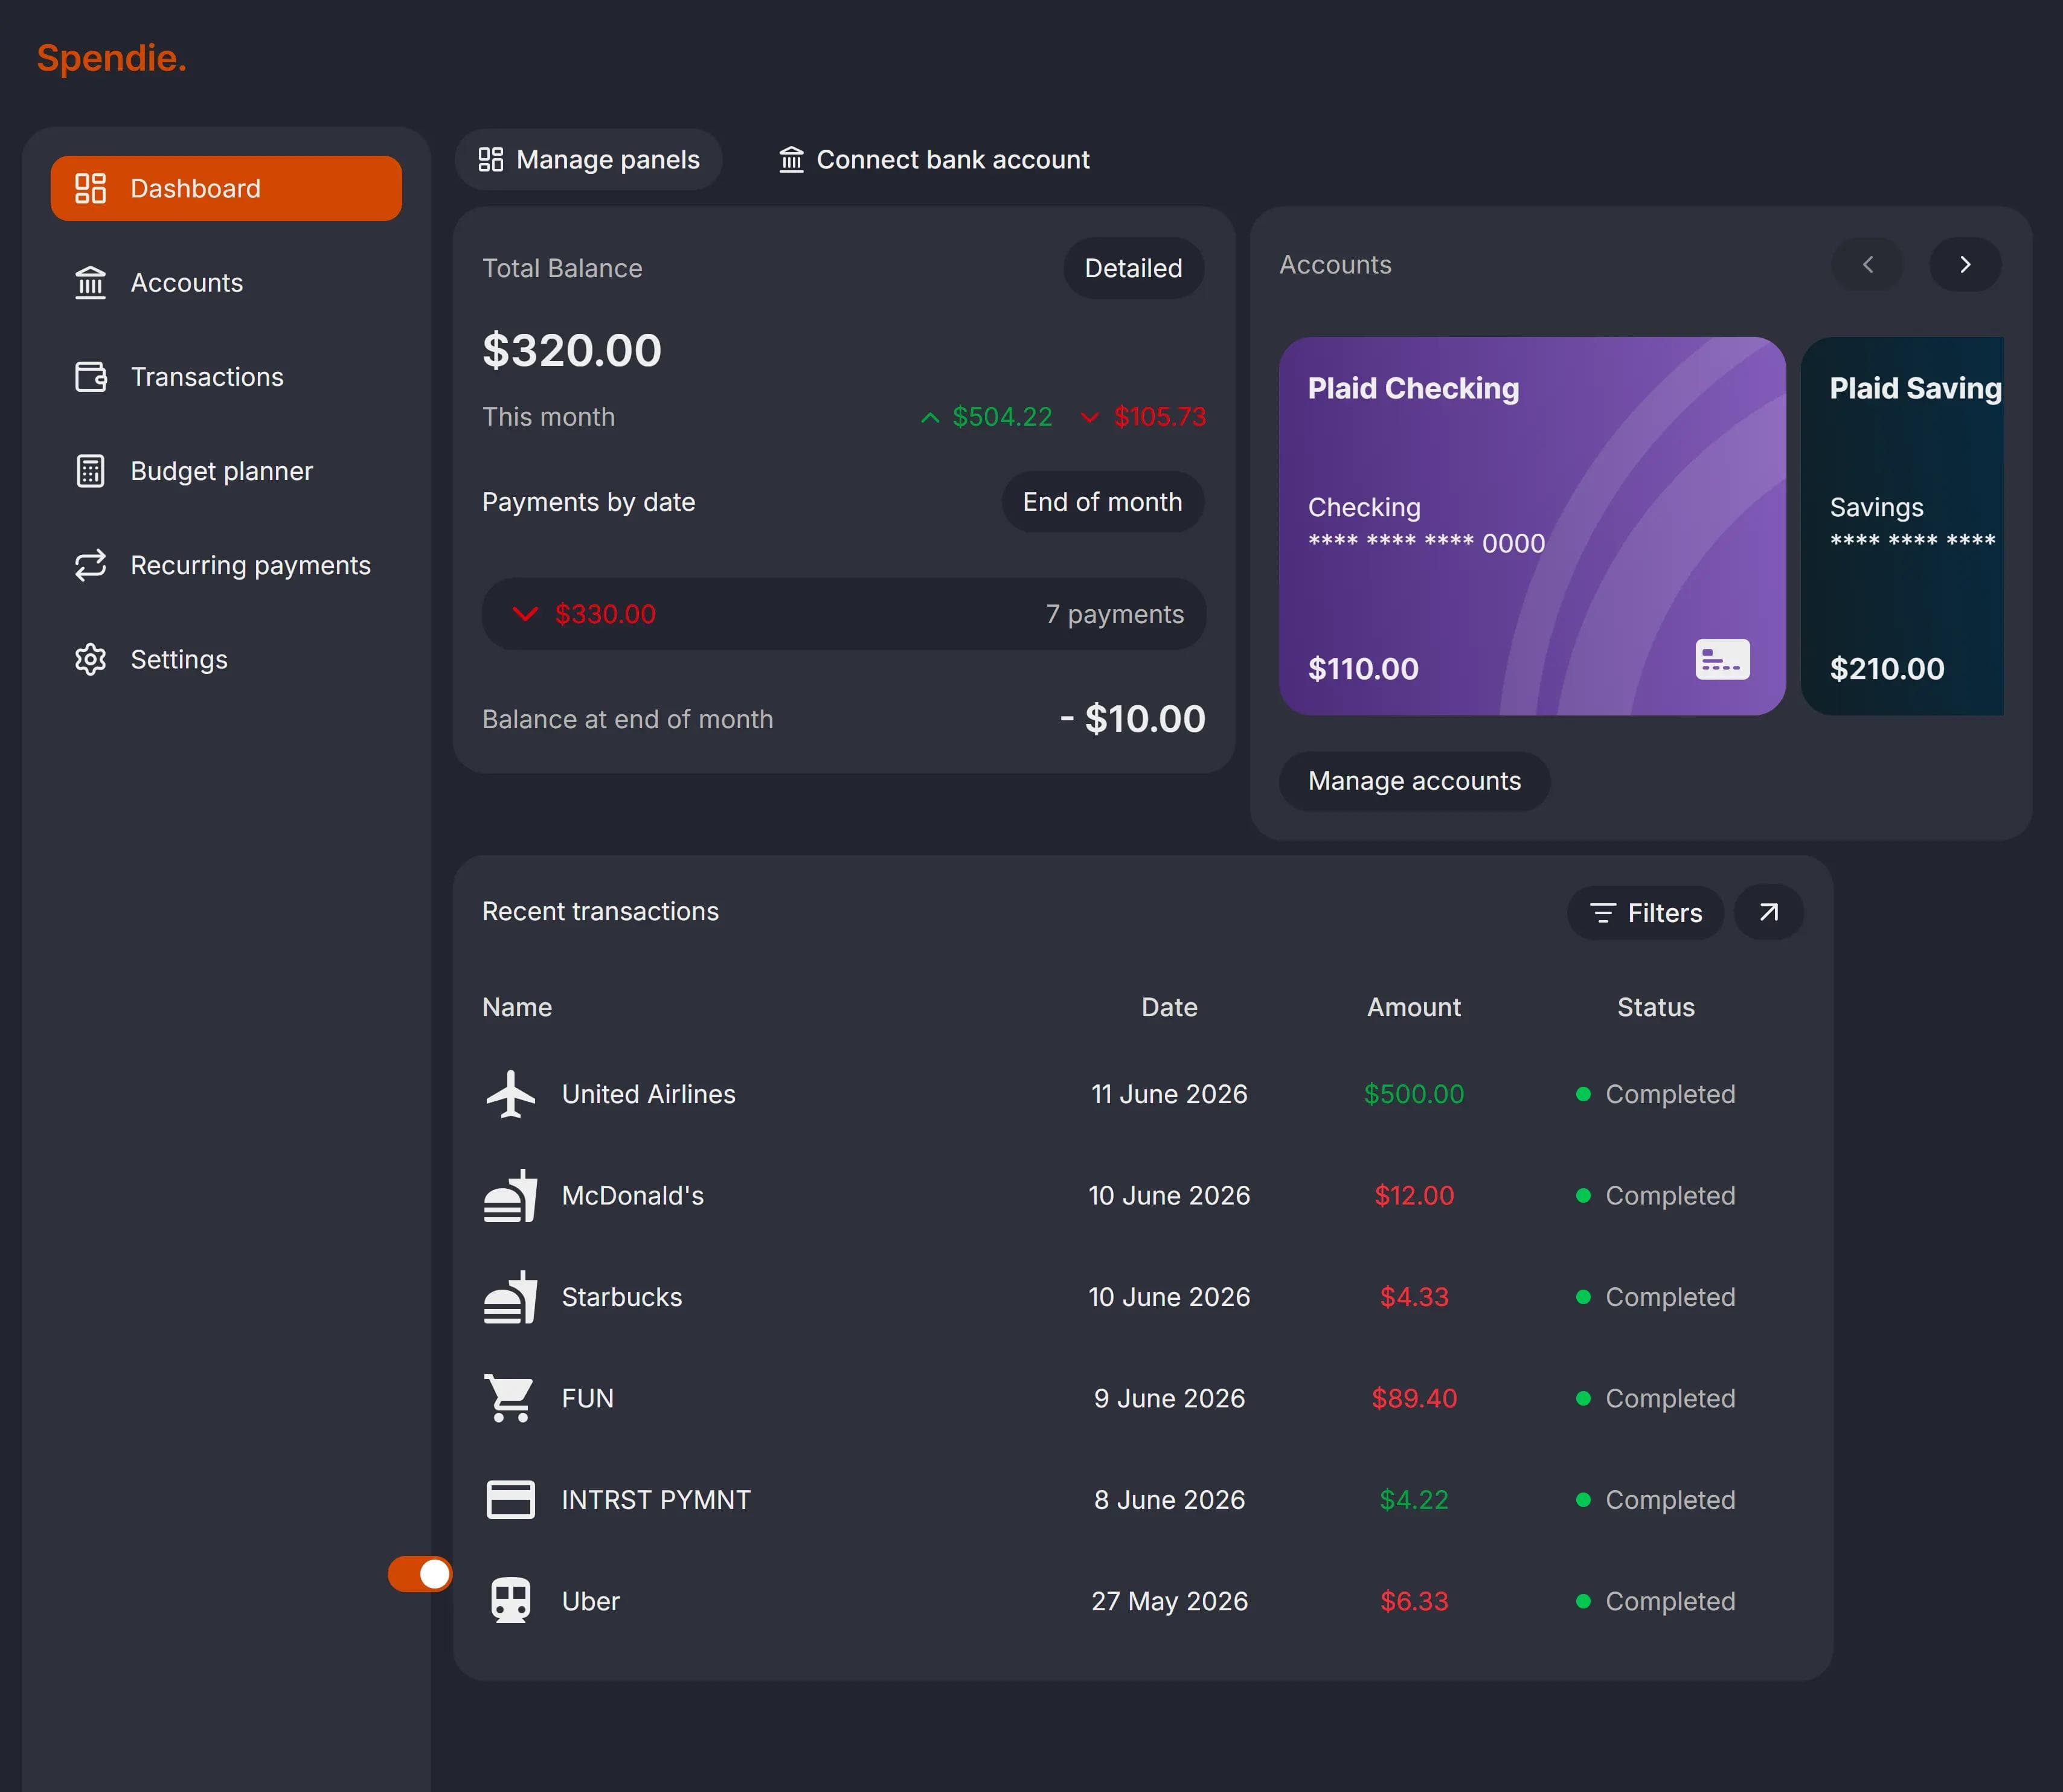
Task: Open transaction Filters
Action: tap(1645, 913)
